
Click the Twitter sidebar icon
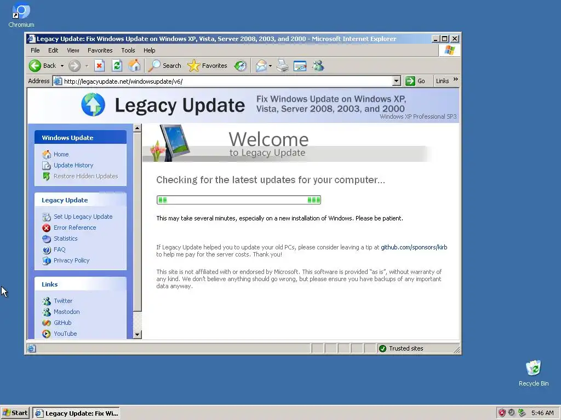pos(47,301)
